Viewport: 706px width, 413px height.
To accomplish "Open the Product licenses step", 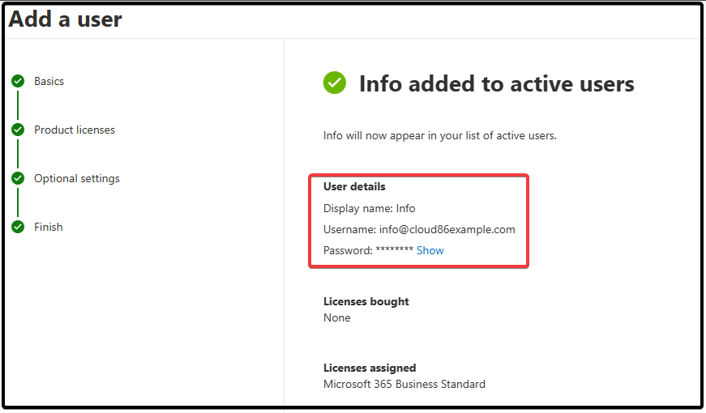I will (75, 130).
